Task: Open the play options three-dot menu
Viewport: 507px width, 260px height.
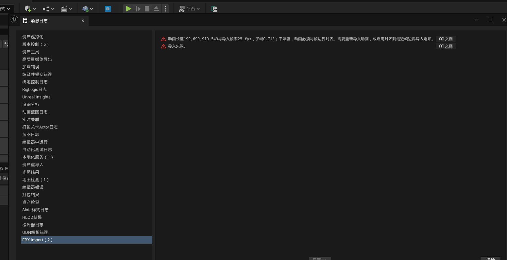Action: click(165, 9)
